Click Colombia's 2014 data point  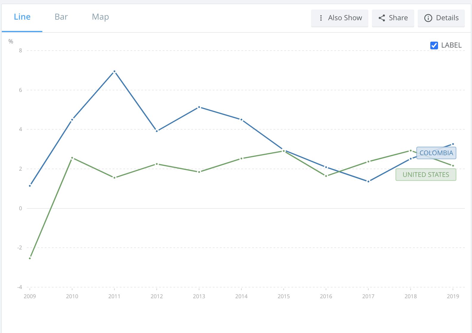[x=241, y=120]
